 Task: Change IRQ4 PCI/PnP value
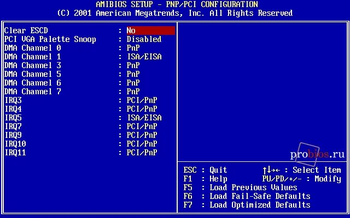pyautogui.click(x=142, y=109)
